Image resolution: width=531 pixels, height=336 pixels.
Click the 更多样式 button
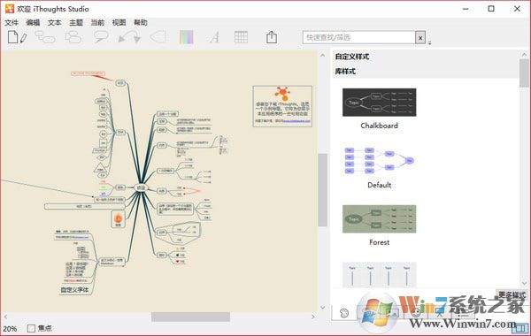point(512,294)
